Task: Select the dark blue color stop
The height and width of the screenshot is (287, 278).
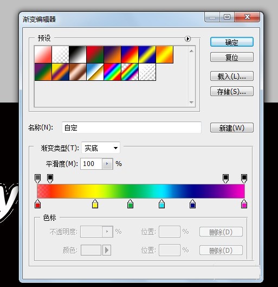Action: click(192, 204)
